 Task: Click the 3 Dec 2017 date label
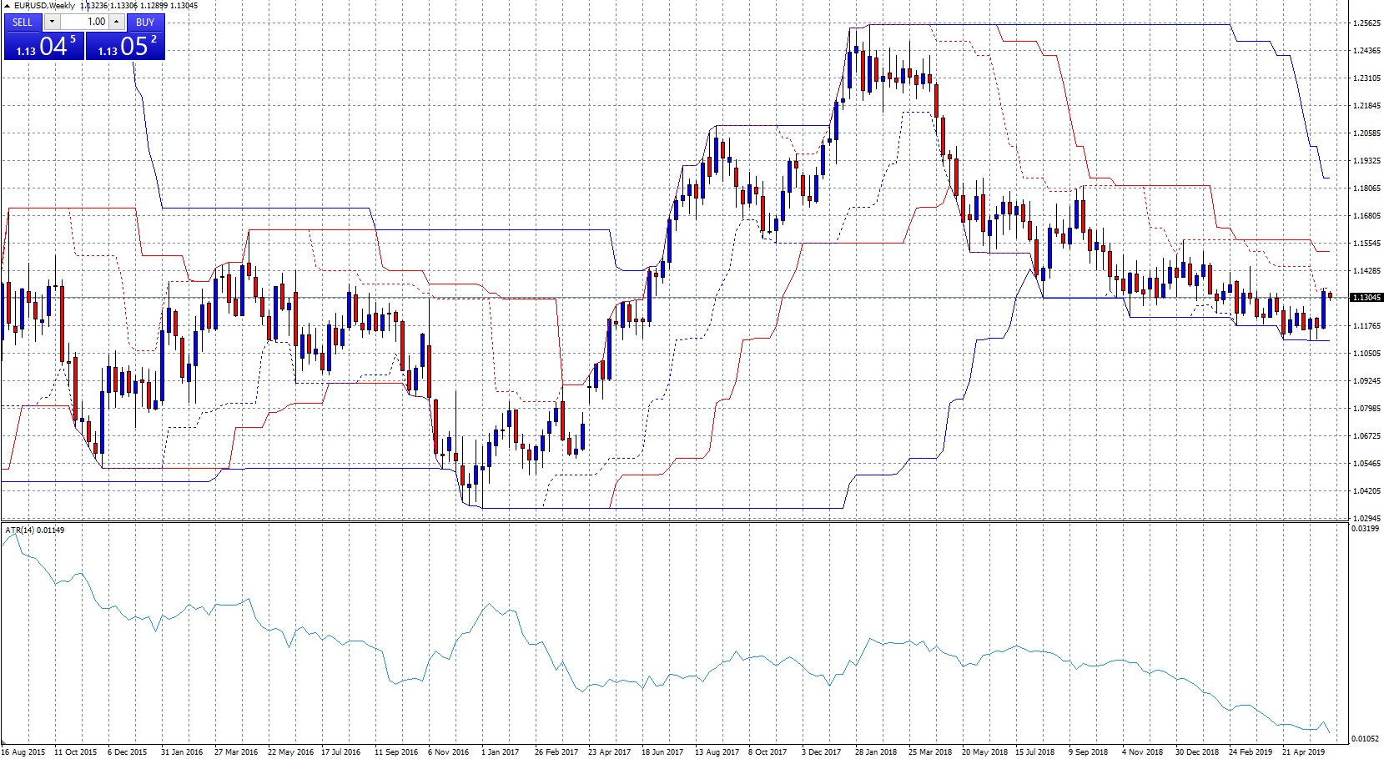[x=822, y=752]
